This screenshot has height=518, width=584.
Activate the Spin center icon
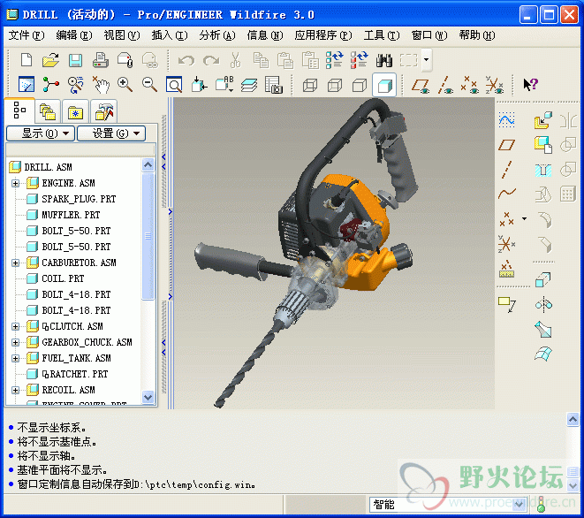pyautogui.click(x=50, y=85)
